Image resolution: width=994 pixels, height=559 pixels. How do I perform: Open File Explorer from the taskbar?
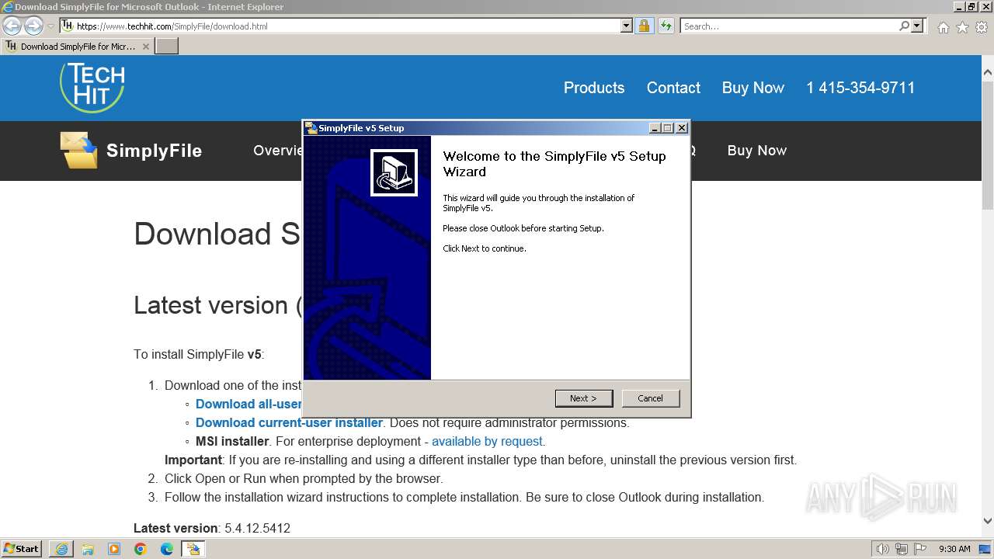tap(87, 549)
